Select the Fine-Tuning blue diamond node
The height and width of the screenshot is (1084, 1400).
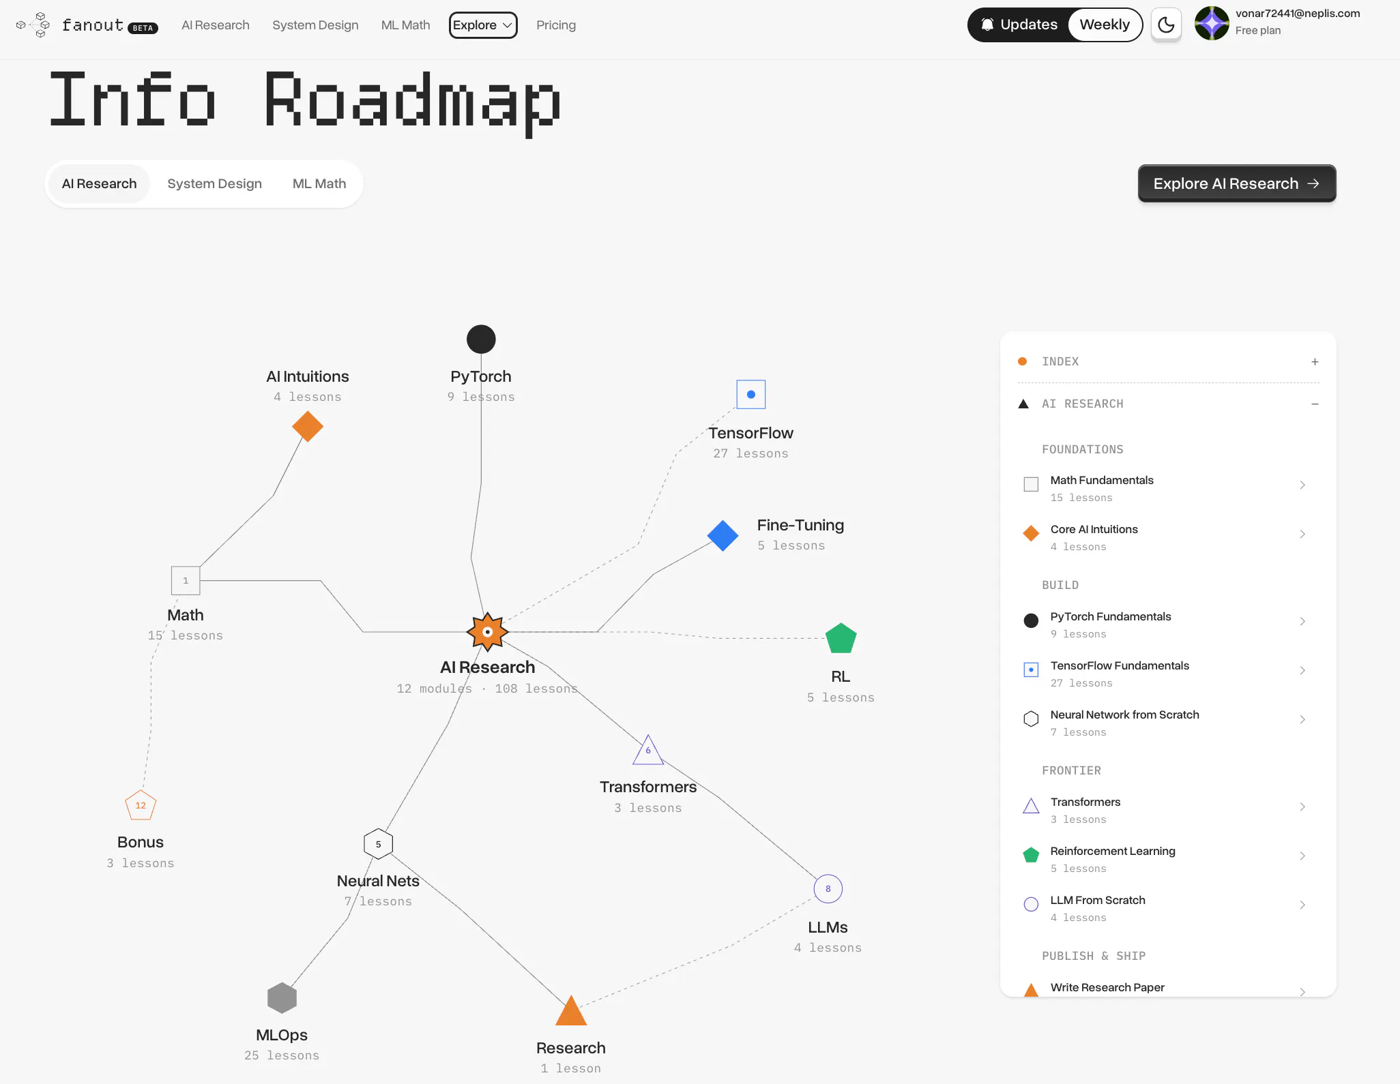click(x=723, y=536)
